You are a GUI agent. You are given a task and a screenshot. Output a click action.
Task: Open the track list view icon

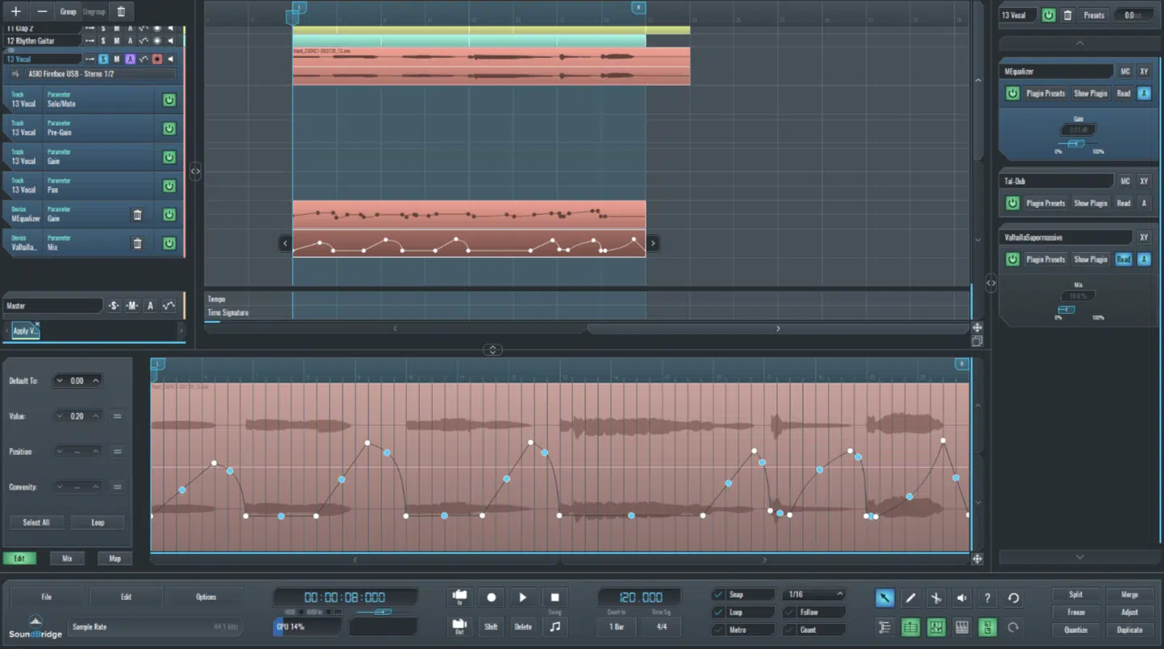tap(884, 627)
